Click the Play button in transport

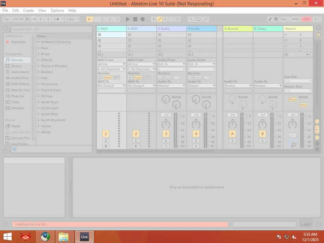tap(128, 19)
